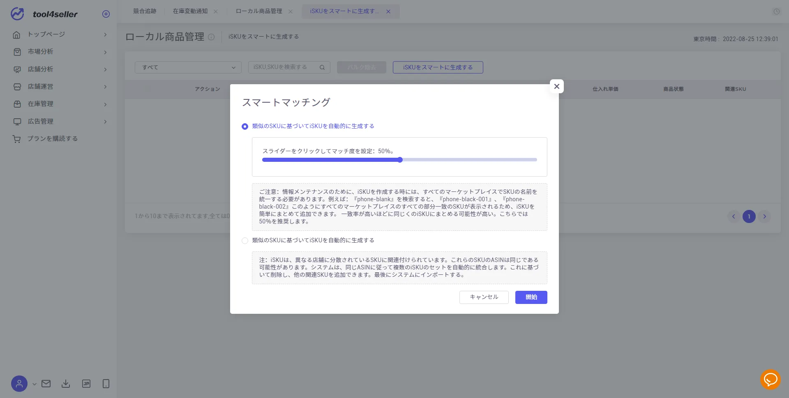
Task: Click the iSKU,SKUを検索する search field
Action: click(289, 67)
